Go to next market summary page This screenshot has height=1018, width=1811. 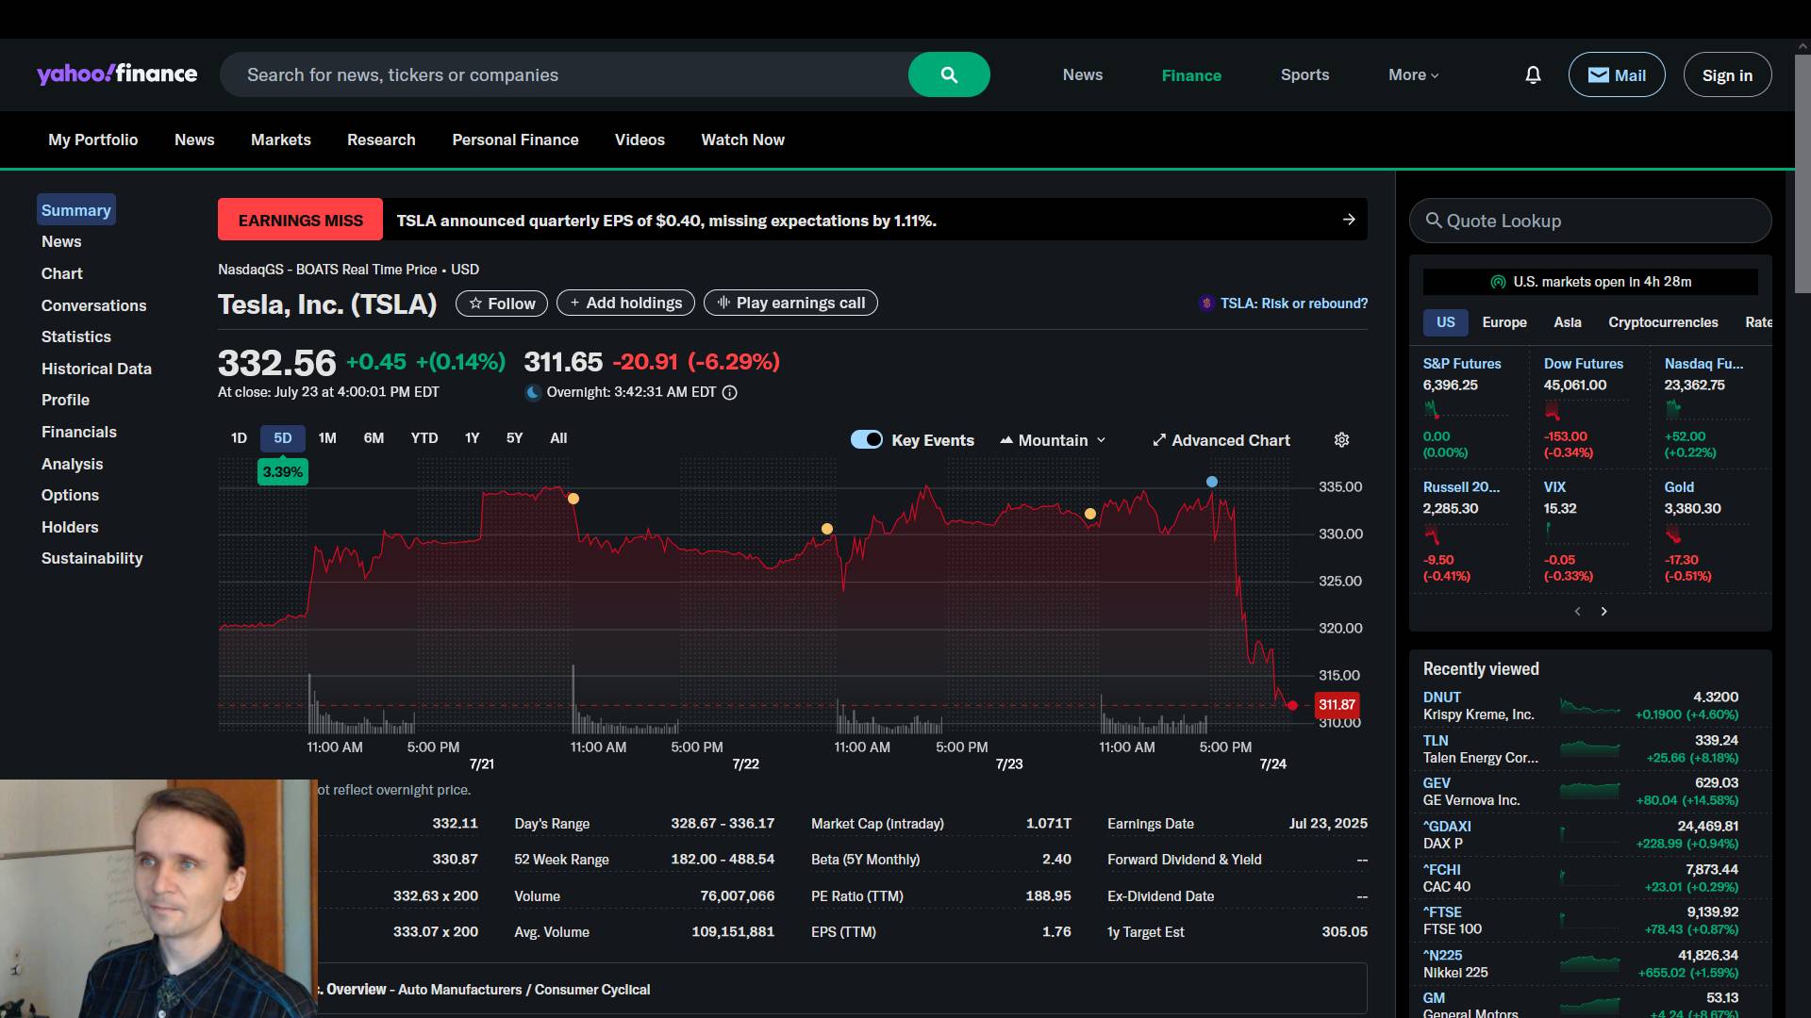pyautogui.click(x=1603, y=612)
